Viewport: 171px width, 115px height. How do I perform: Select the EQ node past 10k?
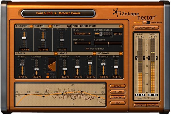coord(99,97)
